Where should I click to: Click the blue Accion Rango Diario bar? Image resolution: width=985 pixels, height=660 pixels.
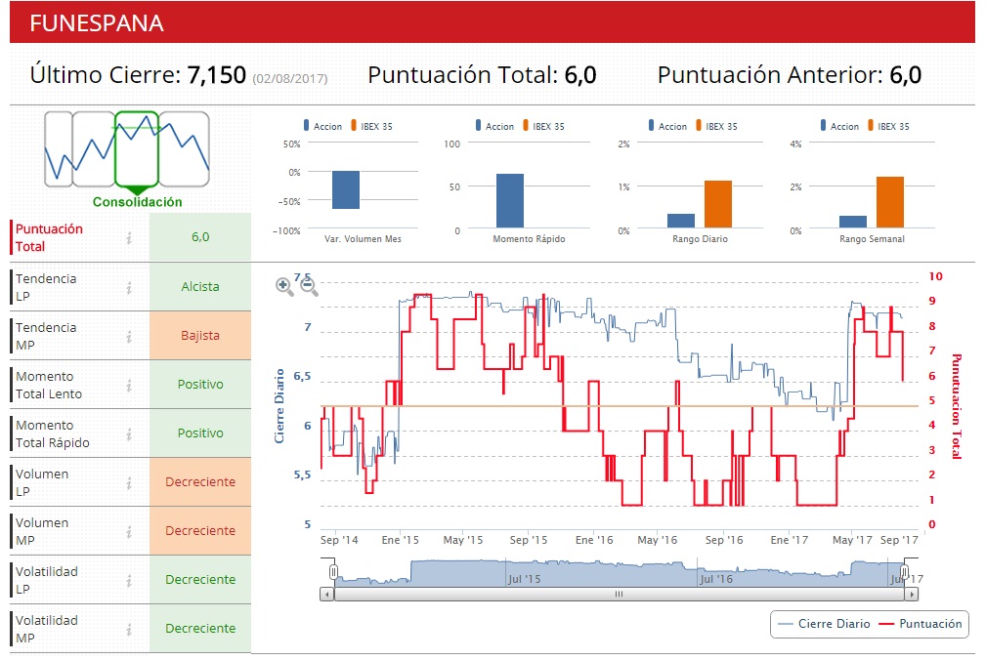coord(681,221)
